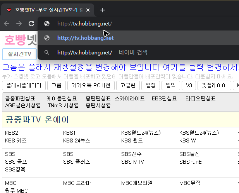This screenshot has width=239, height=193.
Task: Open AGB닐슨시청률 link
Action: tap(23, 105)
